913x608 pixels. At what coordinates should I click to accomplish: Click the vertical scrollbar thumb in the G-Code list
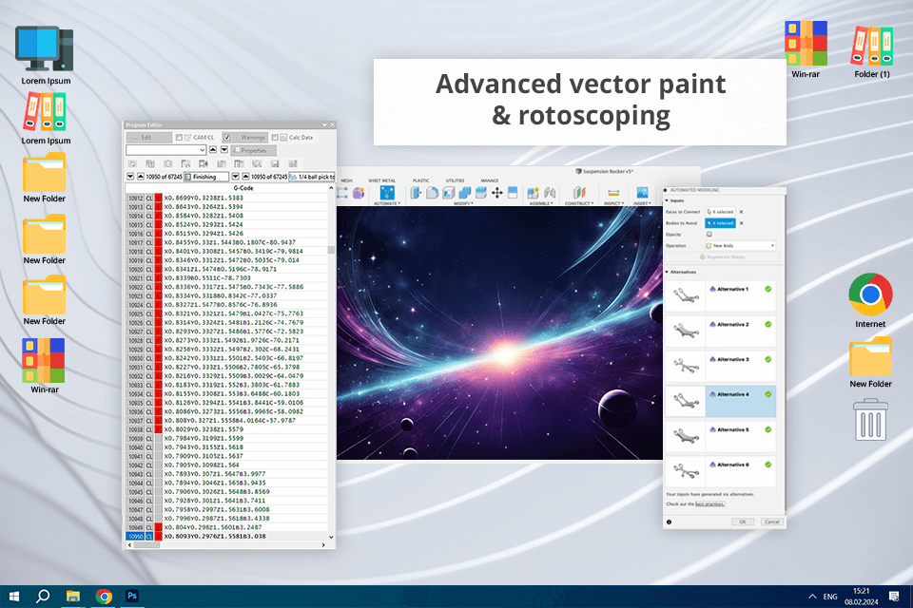pyautogui.click(x=331, y=250)
